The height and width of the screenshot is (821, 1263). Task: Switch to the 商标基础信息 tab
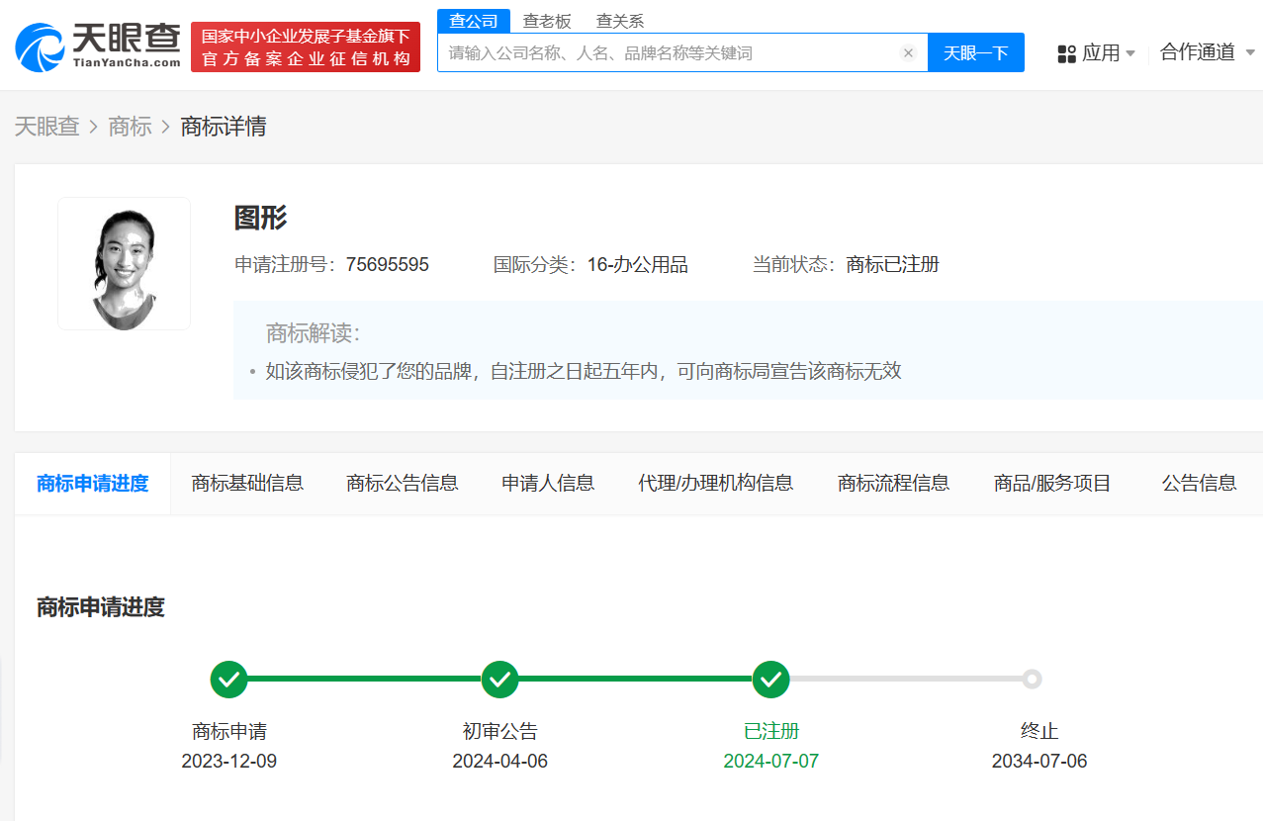[247, 483]
